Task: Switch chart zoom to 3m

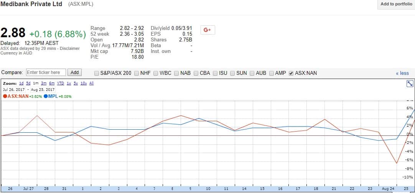Action: tap(43, 83)
